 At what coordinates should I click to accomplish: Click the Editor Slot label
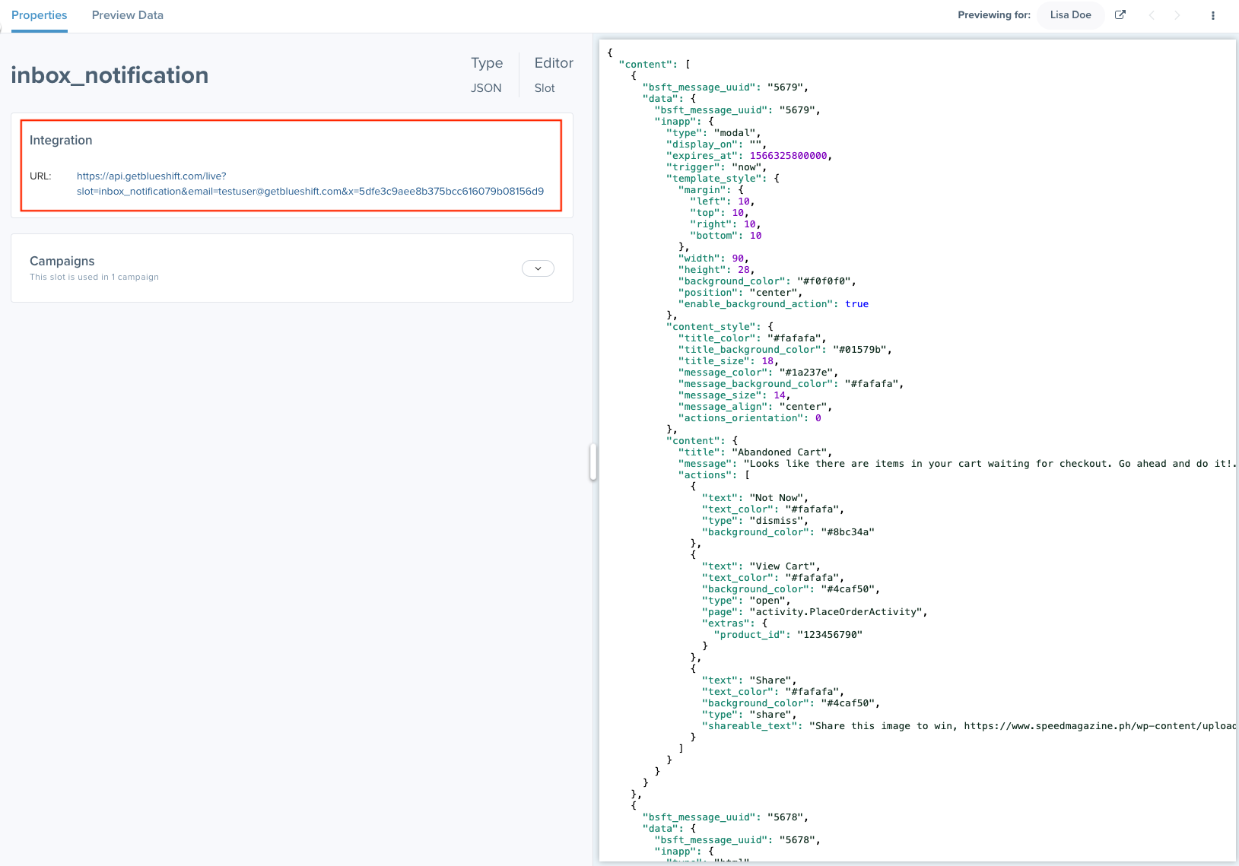pyautogui.click(x=554, y=75)
